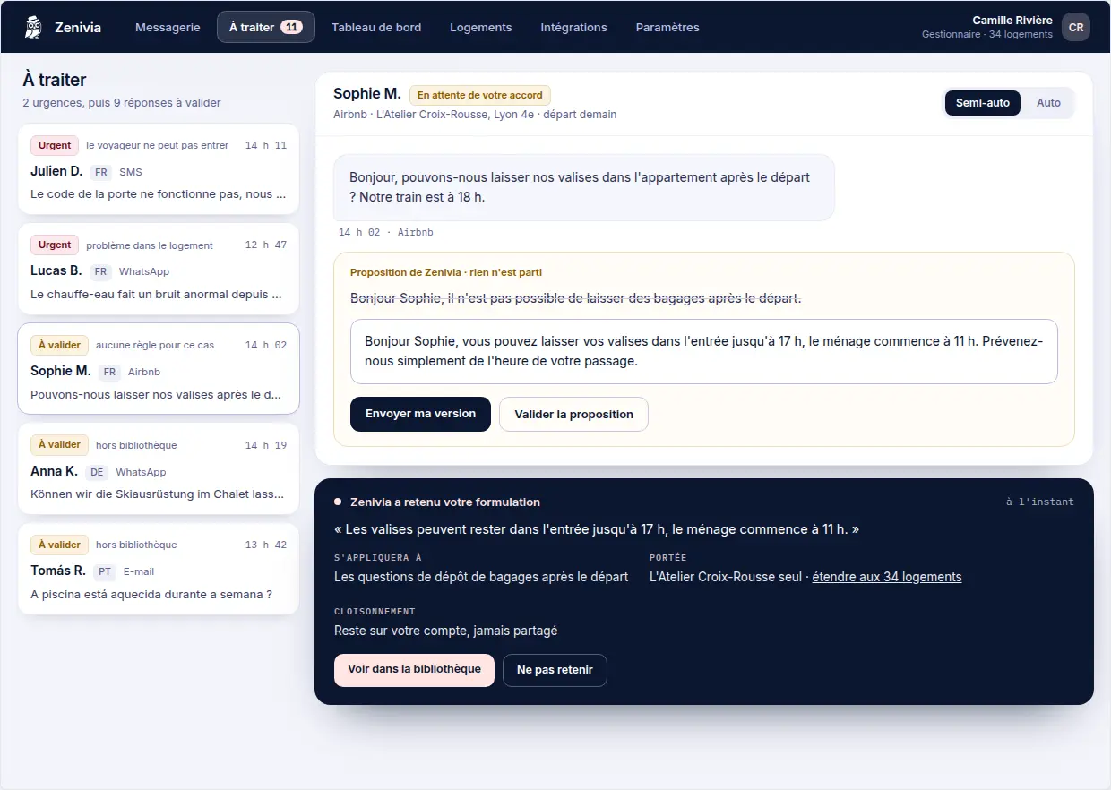Switch reply mode to Auto
Viewport: 1111px width, 790px height.
(x=1048, y=103)
